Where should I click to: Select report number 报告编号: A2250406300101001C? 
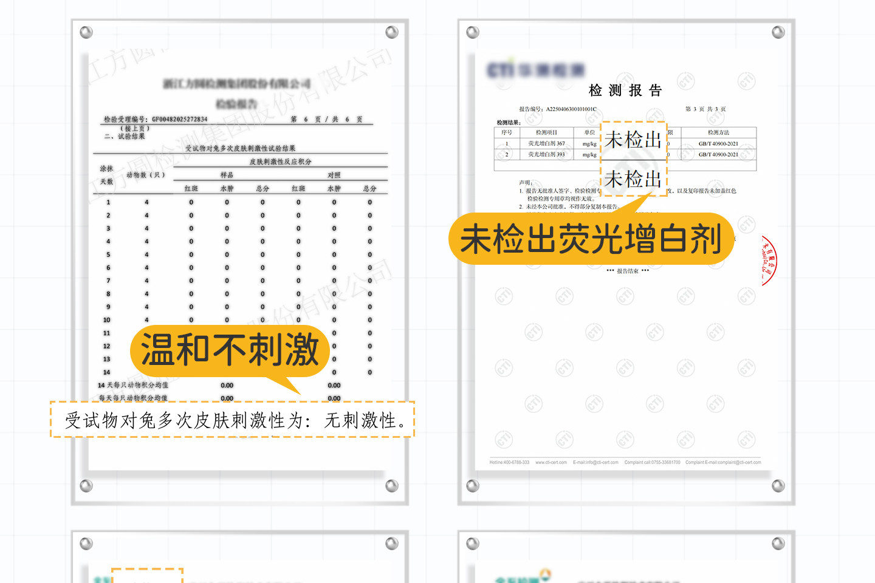[x=558, y=109]
